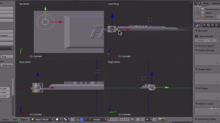Click the outliner horizontal scrollbar
Screen dimensions: 220x123
pyautogui.click(x=207, y=21)
